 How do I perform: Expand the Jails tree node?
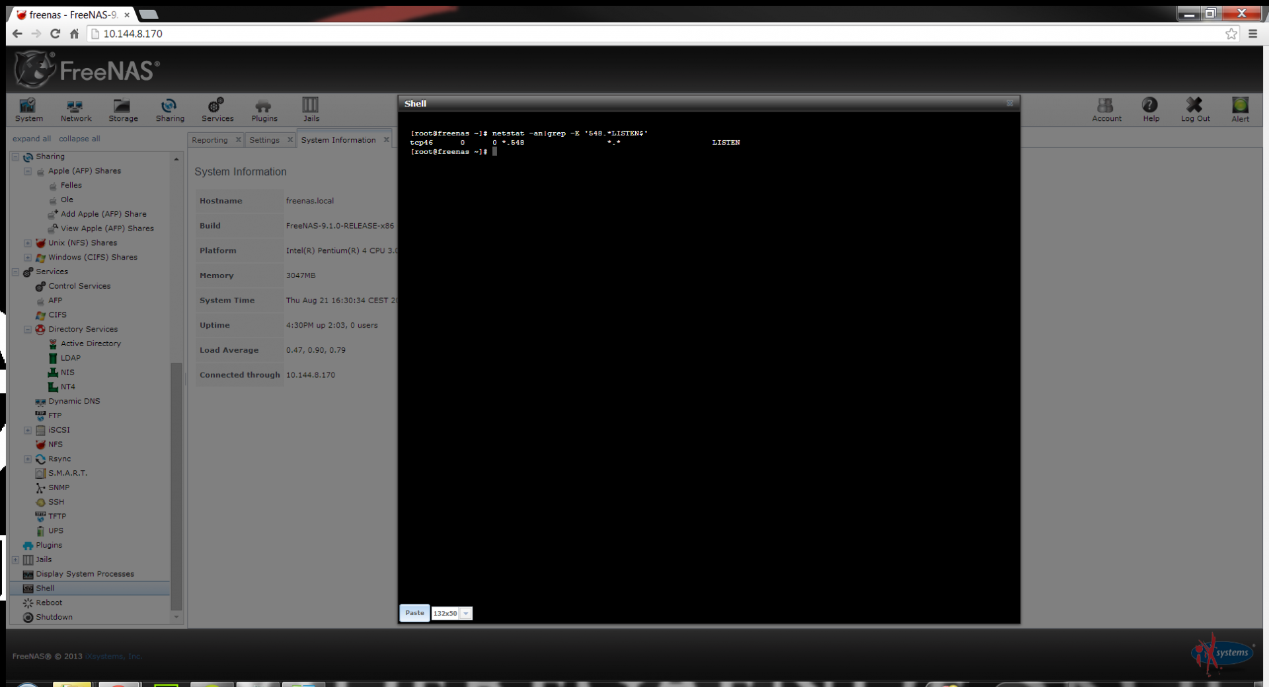[x=15, y=560]
